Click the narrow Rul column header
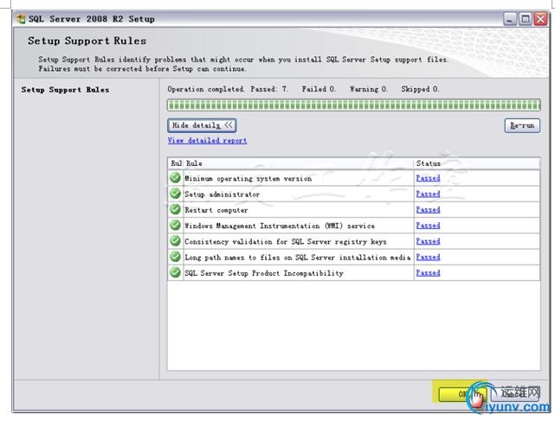Viewport: 555px width, 421px height. (x=176, y=163)
